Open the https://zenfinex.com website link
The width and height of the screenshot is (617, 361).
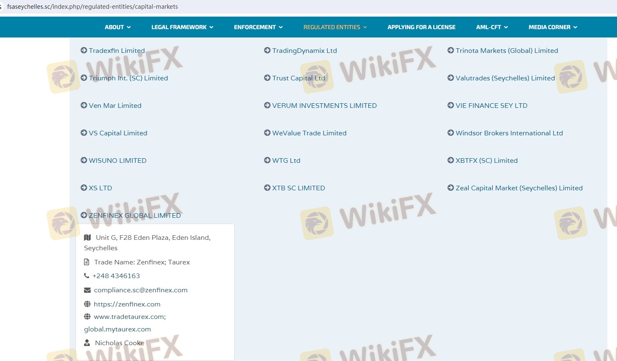click(x=127, y=304)
